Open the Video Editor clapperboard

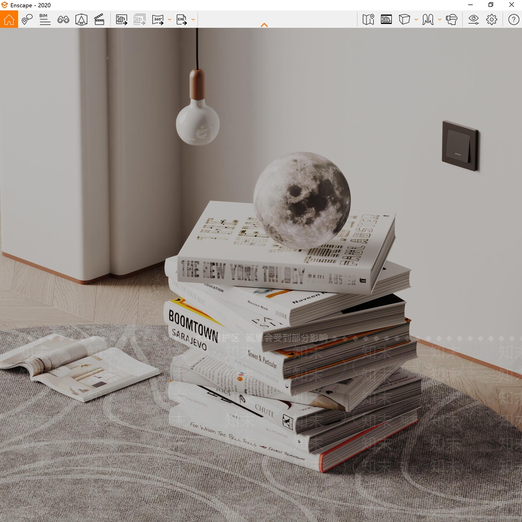tap(99, 20)
